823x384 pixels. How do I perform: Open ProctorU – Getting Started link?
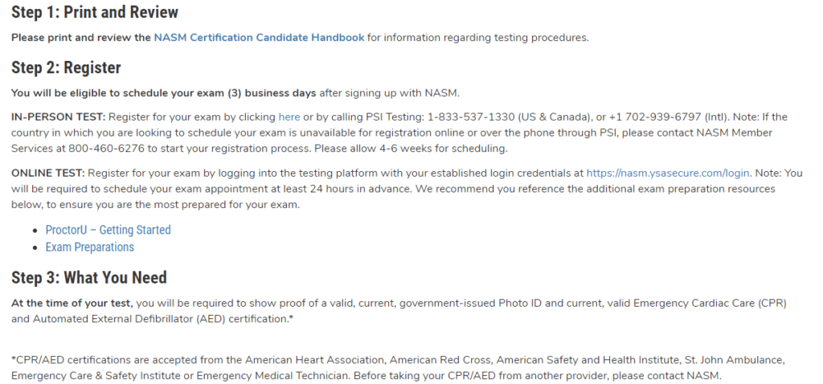coord(109,230)
